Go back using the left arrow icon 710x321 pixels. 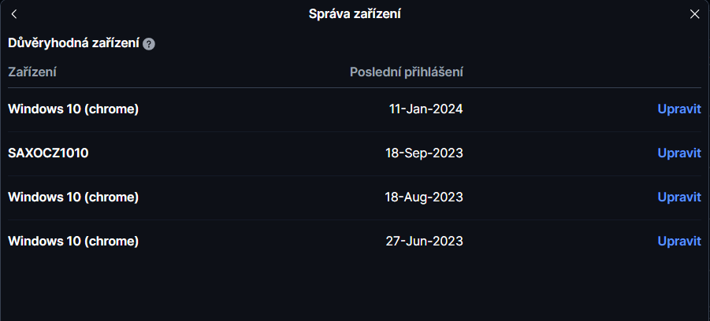pyautogui.click(x=14, y=14)
